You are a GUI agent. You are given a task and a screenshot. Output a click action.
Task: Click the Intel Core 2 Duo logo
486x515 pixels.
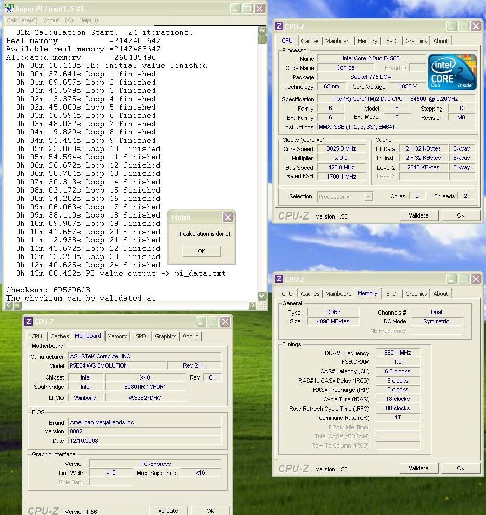(x=452, y=72)
